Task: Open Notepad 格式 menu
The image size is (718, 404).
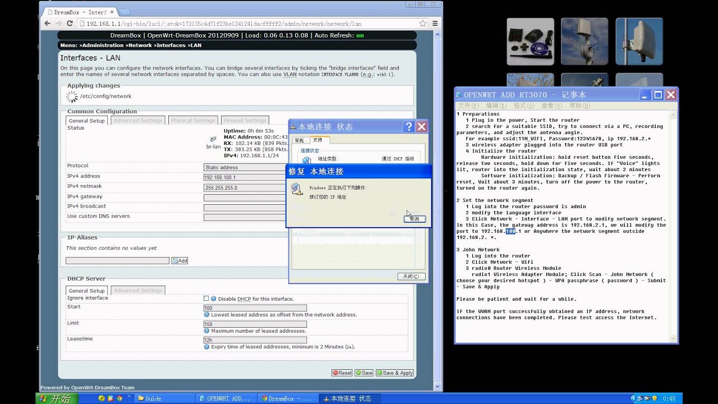Action: 524,105
